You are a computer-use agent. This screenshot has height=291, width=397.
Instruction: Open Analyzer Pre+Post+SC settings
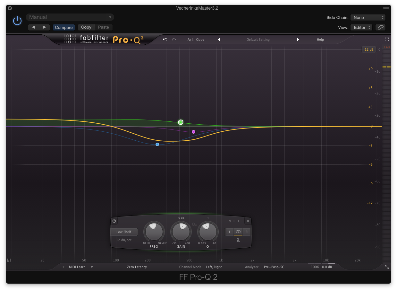274,267
